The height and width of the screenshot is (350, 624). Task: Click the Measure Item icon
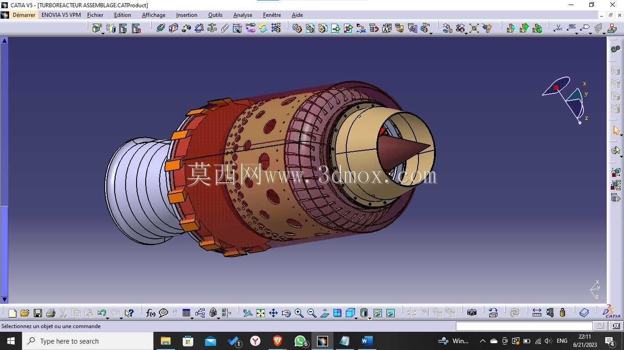point(550,313)
